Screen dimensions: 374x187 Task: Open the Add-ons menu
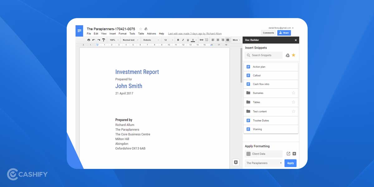(x=151, y=33)
